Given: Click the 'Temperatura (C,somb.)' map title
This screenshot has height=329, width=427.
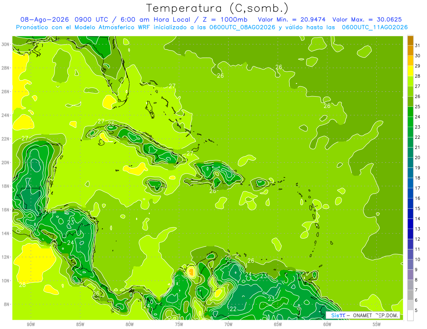Looking at the screenshot, I should (217, 8).
